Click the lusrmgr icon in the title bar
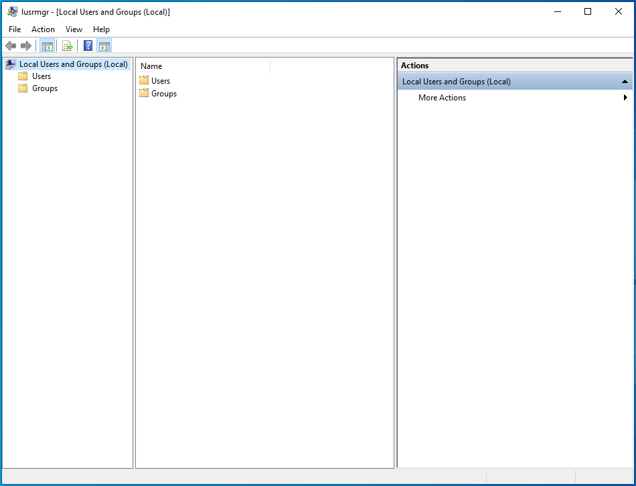 [x=13, y=11]
